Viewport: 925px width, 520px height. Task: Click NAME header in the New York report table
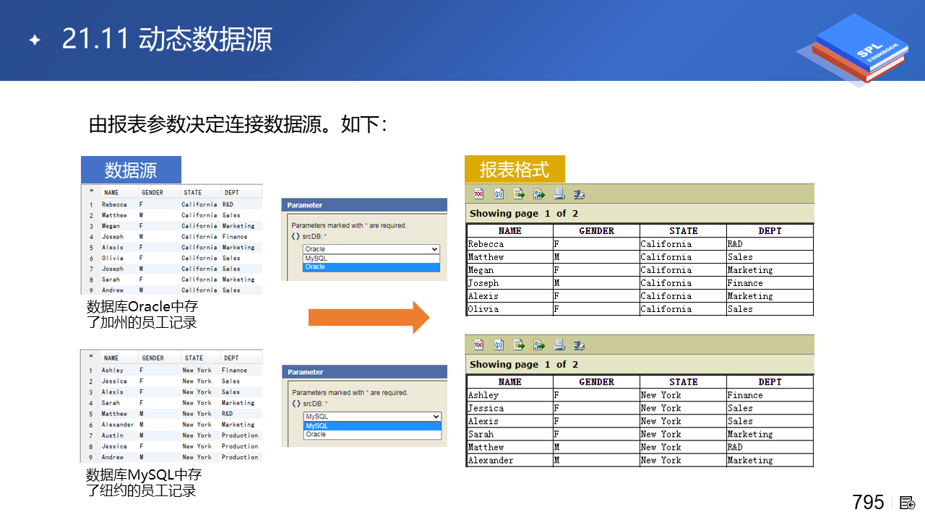[x=510, y=382]
